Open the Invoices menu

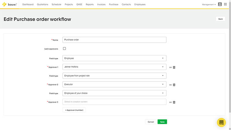(101, 5)
